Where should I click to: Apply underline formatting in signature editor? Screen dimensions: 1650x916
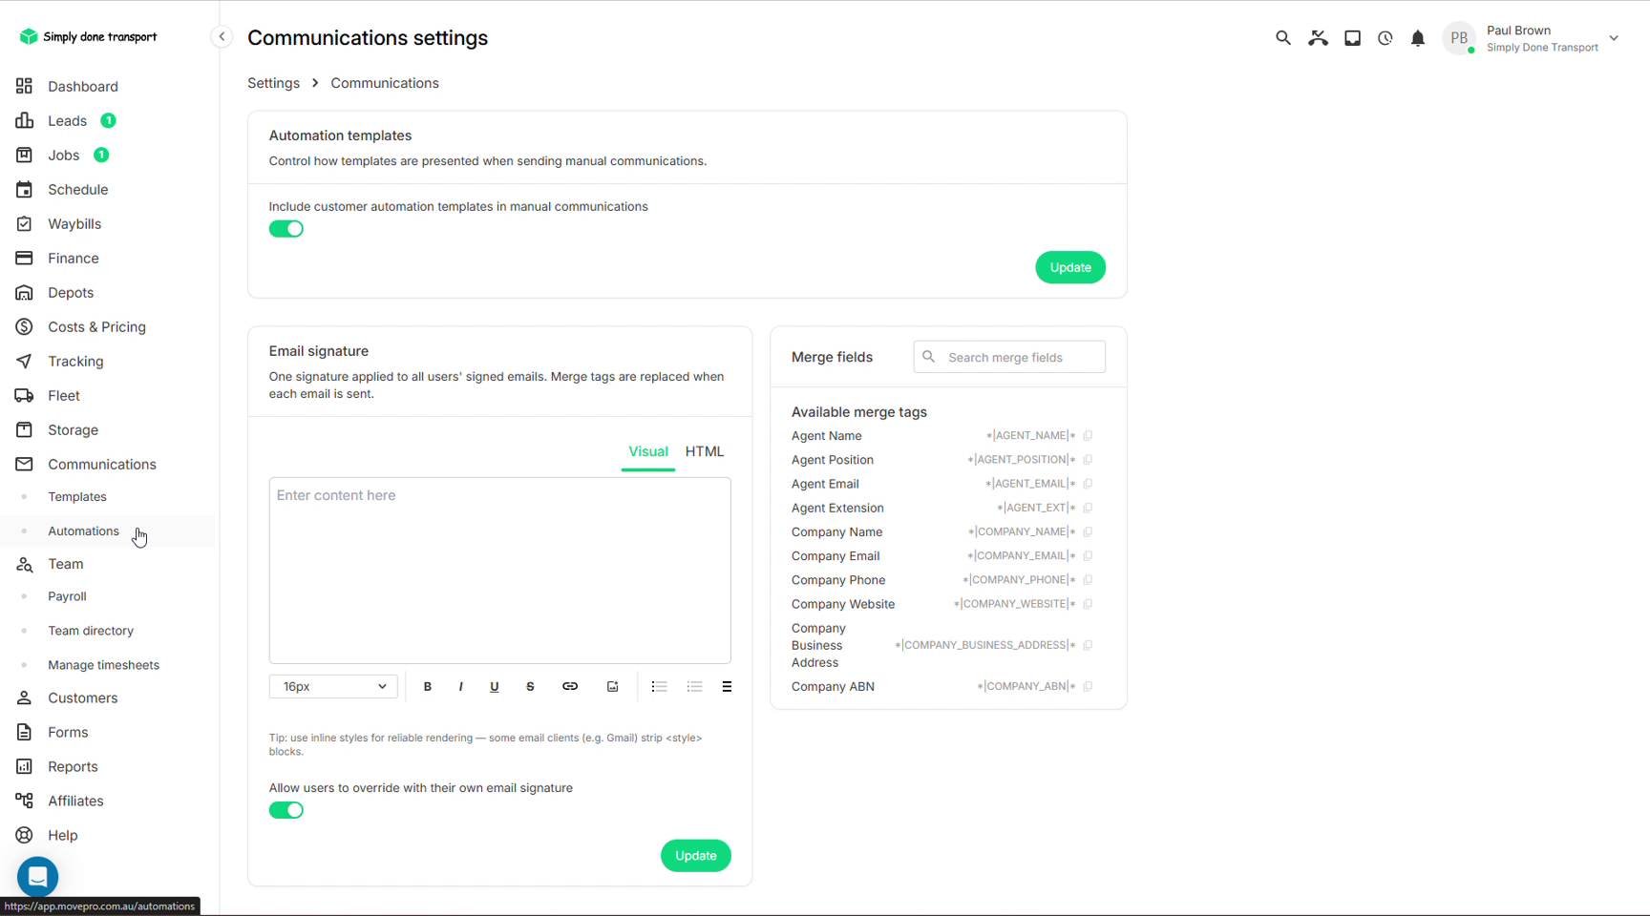point(495,687)
